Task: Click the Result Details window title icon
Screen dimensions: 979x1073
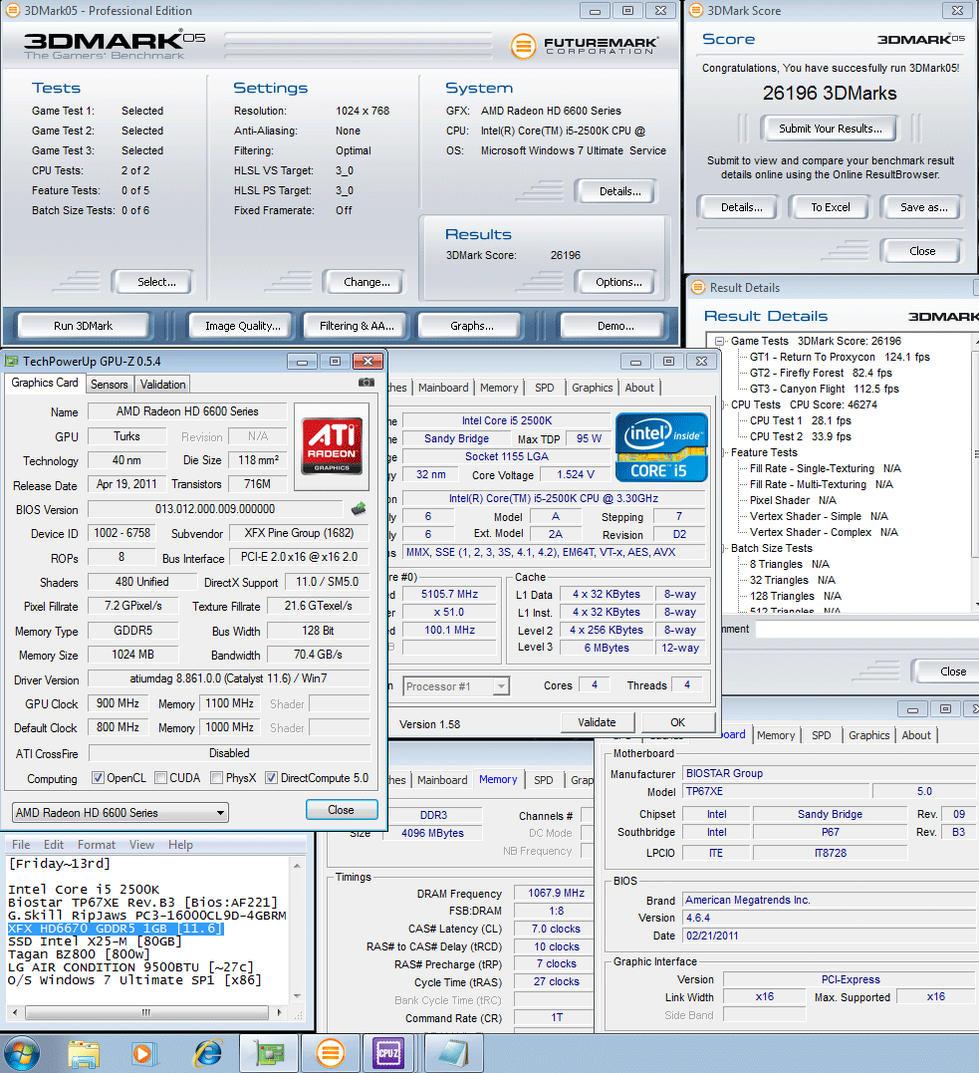Action: [x=698, y=287]
